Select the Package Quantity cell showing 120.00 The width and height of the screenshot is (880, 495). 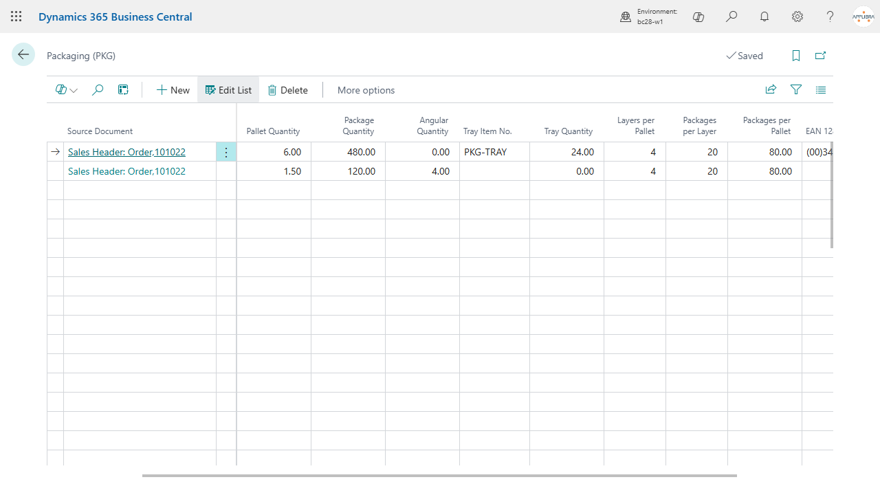pyautogui.click(x=348, y=171)
